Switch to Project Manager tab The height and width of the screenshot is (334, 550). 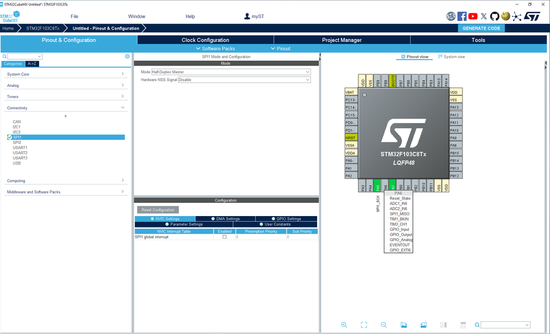click(342, 40)
